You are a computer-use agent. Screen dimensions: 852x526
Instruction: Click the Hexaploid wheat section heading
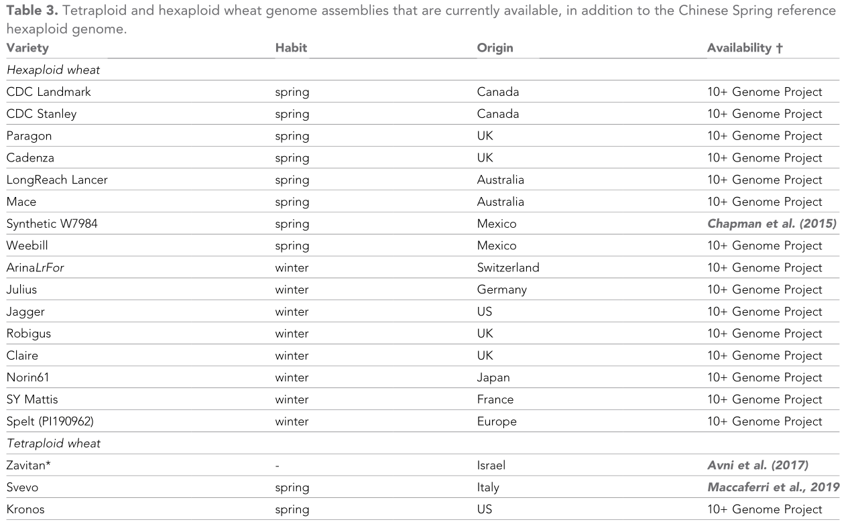53,70
